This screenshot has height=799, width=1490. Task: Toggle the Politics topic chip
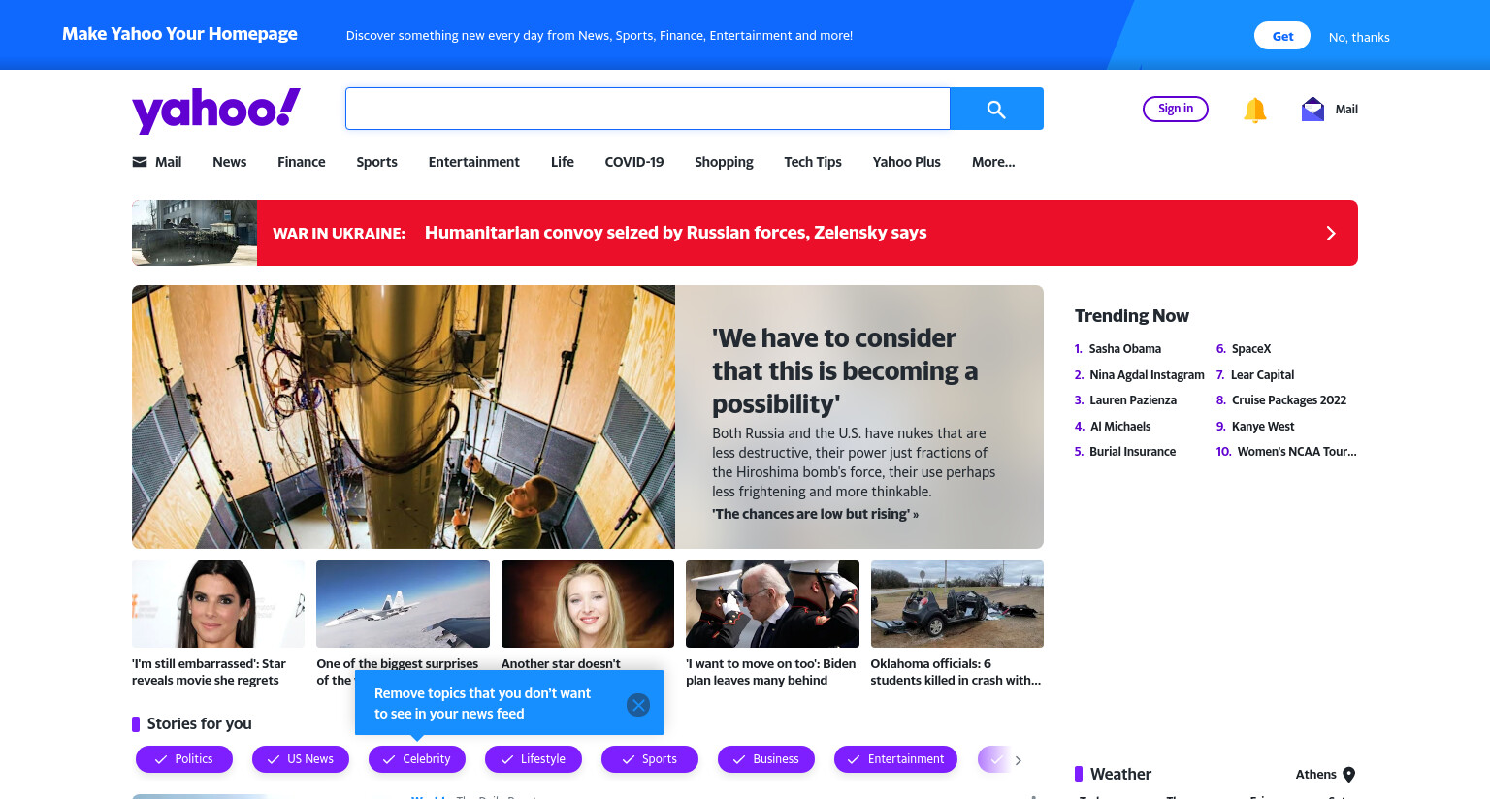pos(184,759)
